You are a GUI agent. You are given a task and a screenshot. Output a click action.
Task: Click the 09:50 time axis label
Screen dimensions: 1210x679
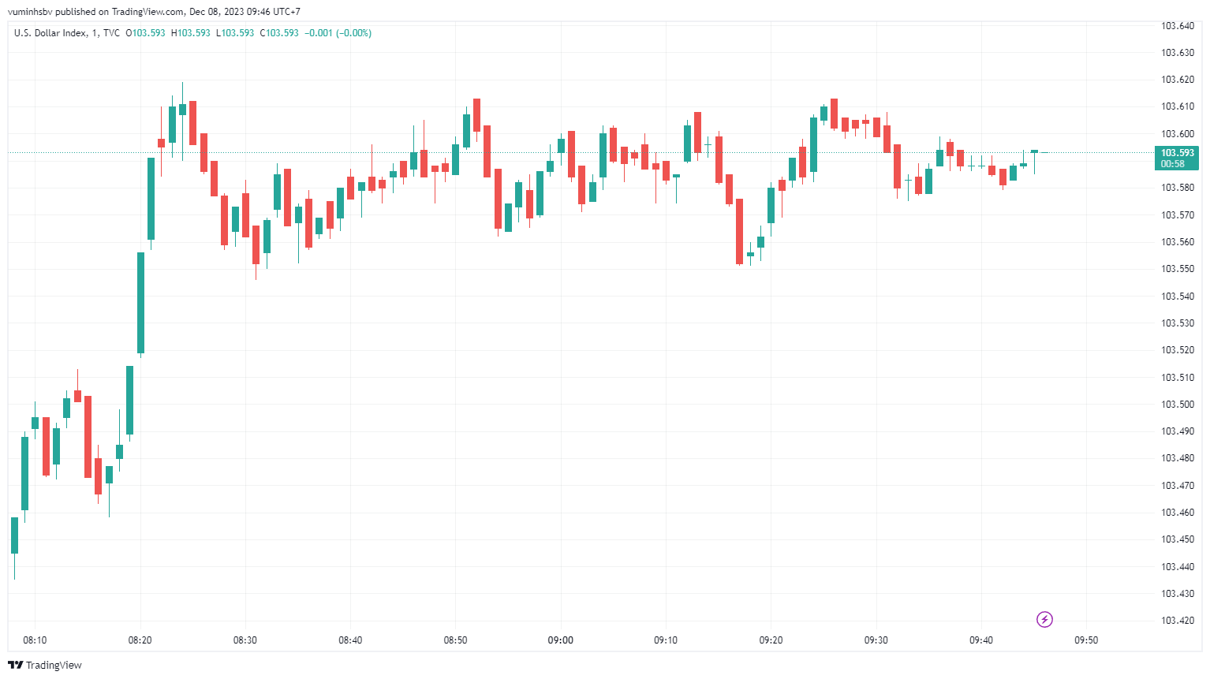pyautogui.click(x=1086, y=640)
